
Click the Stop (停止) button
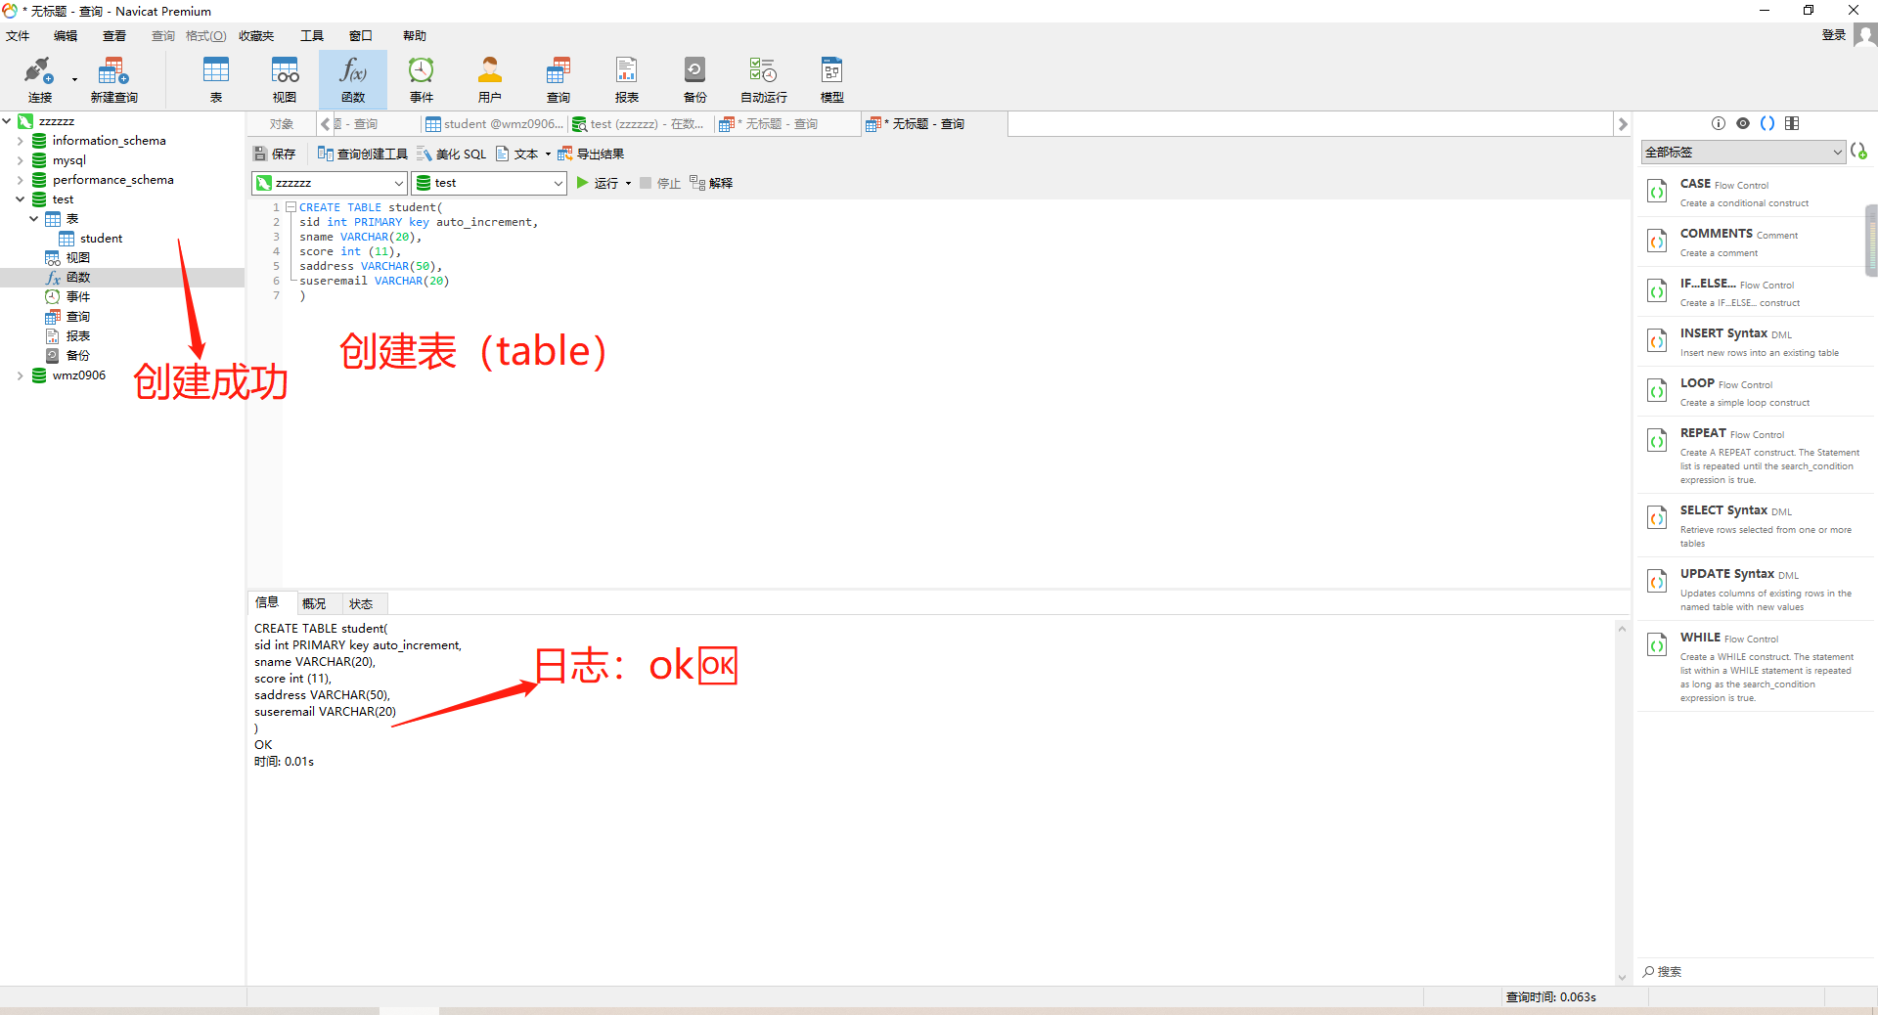click(660, 183)
